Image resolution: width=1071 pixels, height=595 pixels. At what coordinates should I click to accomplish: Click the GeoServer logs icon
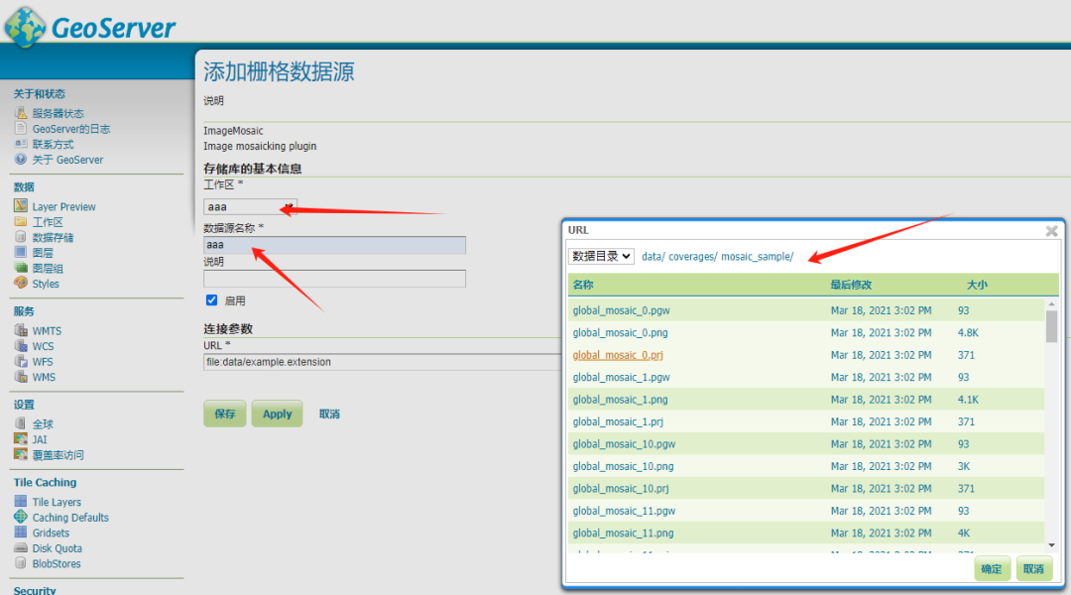click(21, 129)
